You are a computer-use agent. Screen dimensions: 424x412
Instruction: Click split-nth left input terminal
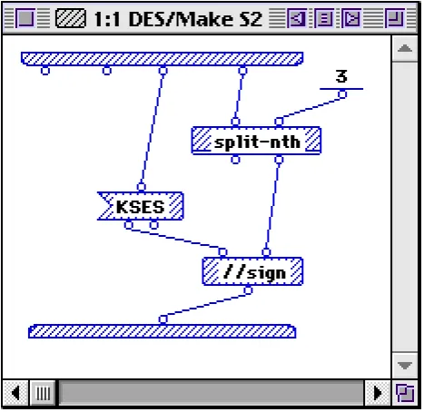(235, 122)
